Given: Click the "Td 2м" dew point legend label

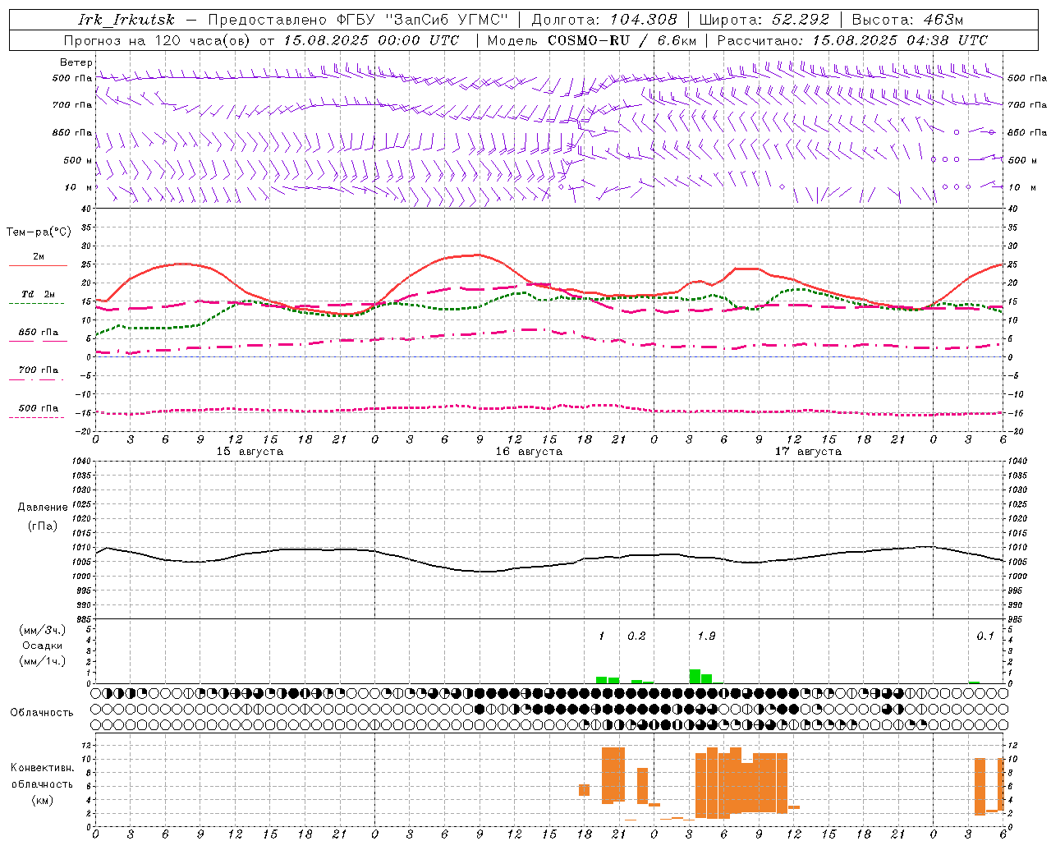Looking at the screenshot, I should [x=39, y=294].
